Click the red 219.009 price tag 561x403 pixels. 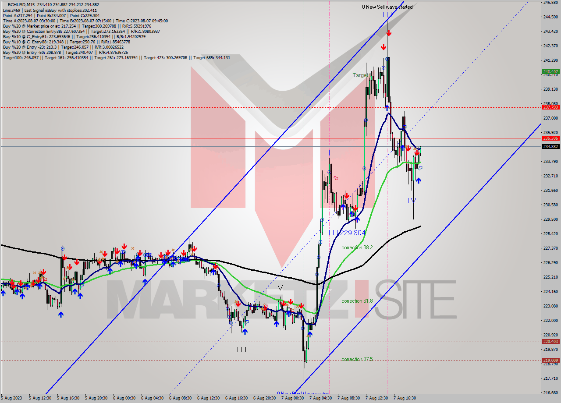click(x=550, y=360)
